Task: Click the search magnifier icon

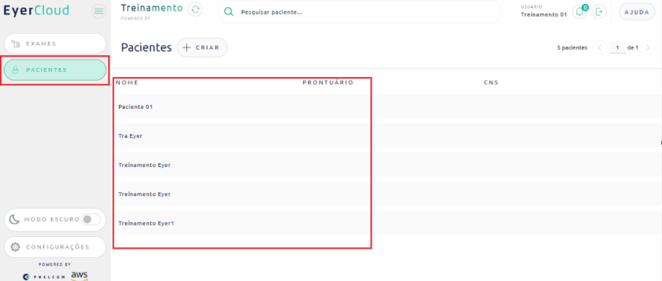Action: point(229,12)
